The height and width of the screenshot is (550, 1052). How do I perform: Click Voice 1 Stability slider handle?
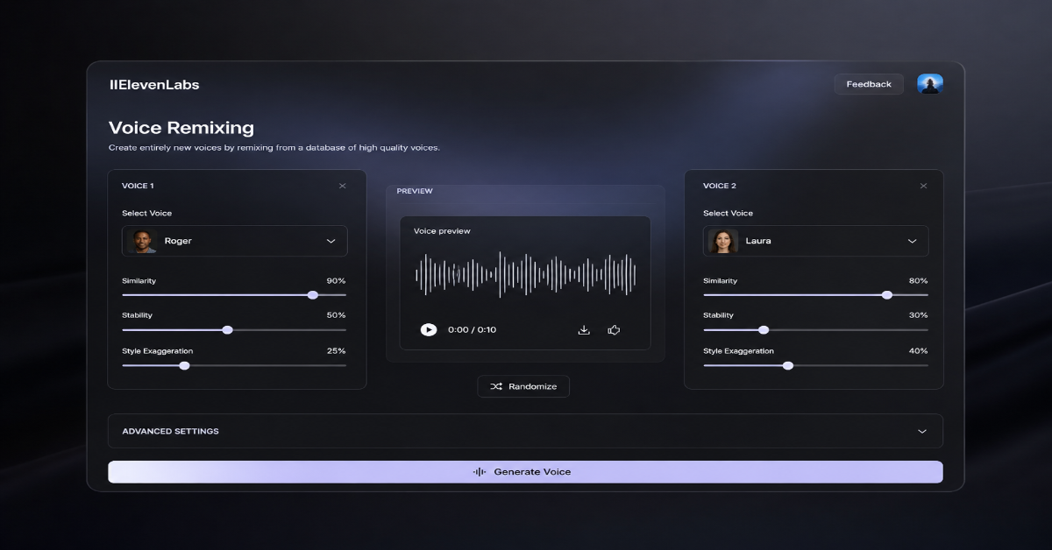228,330
